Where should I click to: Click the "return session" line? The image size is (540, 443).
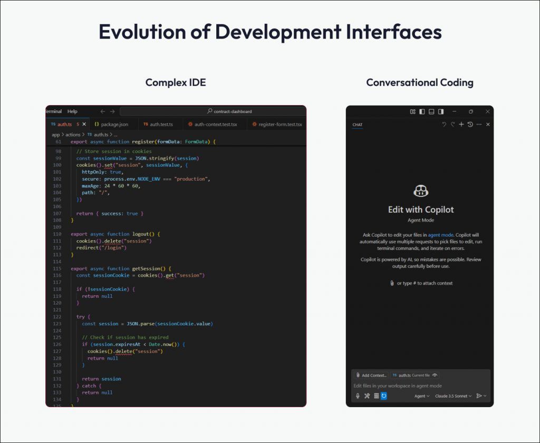click(102, 379)
